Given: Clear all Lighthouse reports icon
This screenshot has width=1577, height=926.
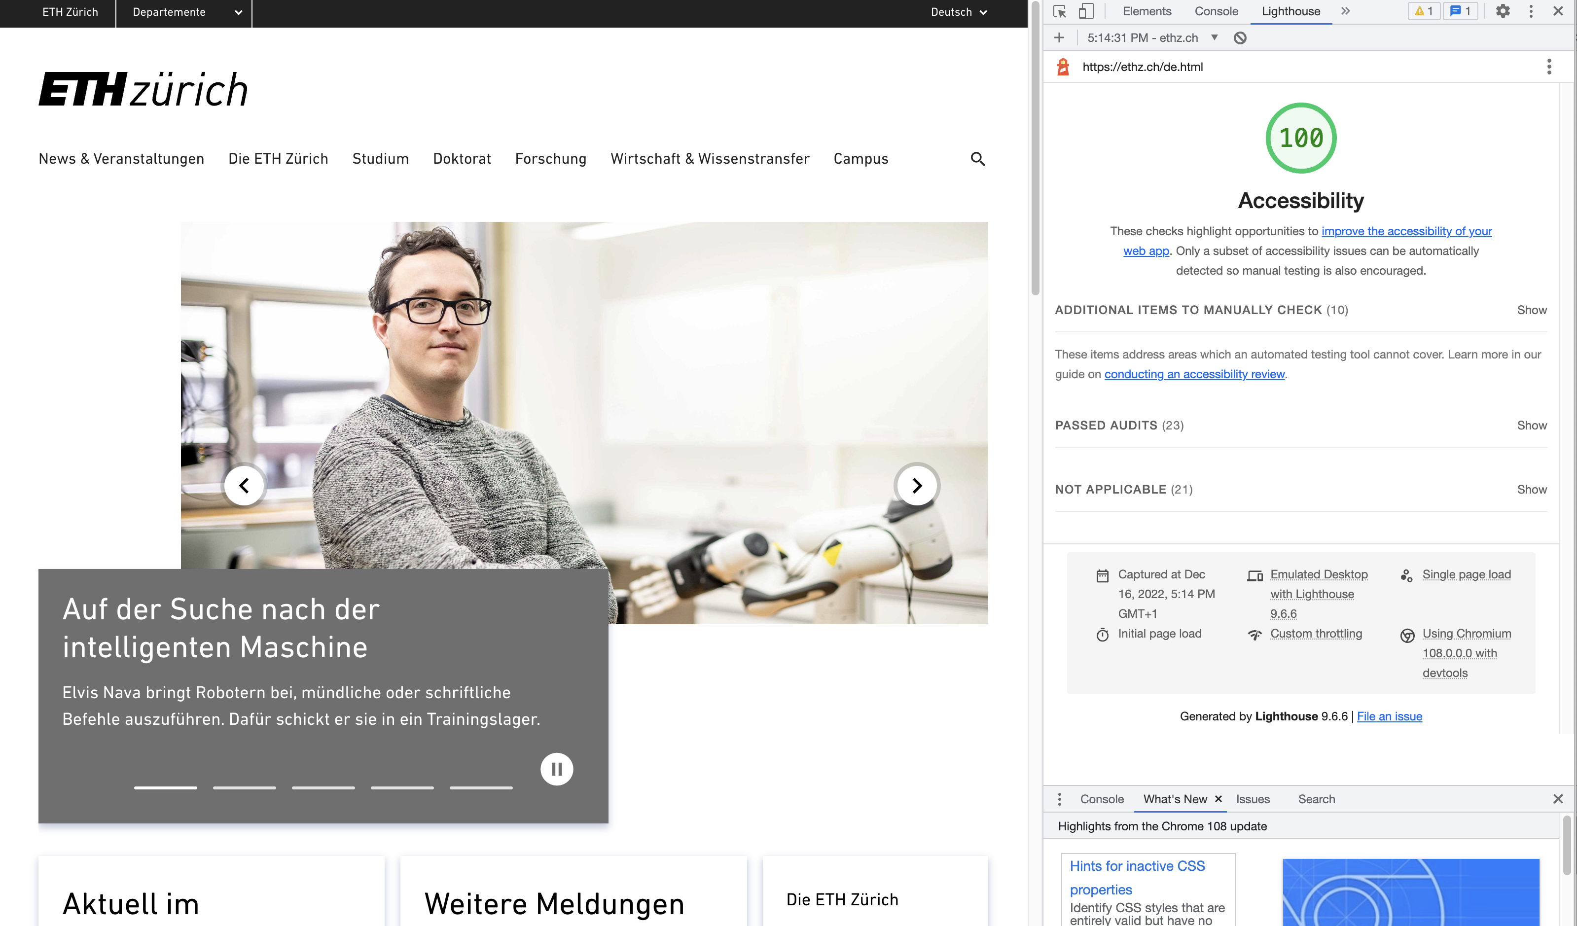Looking at the screenshot, I should tap(1240, 37).
